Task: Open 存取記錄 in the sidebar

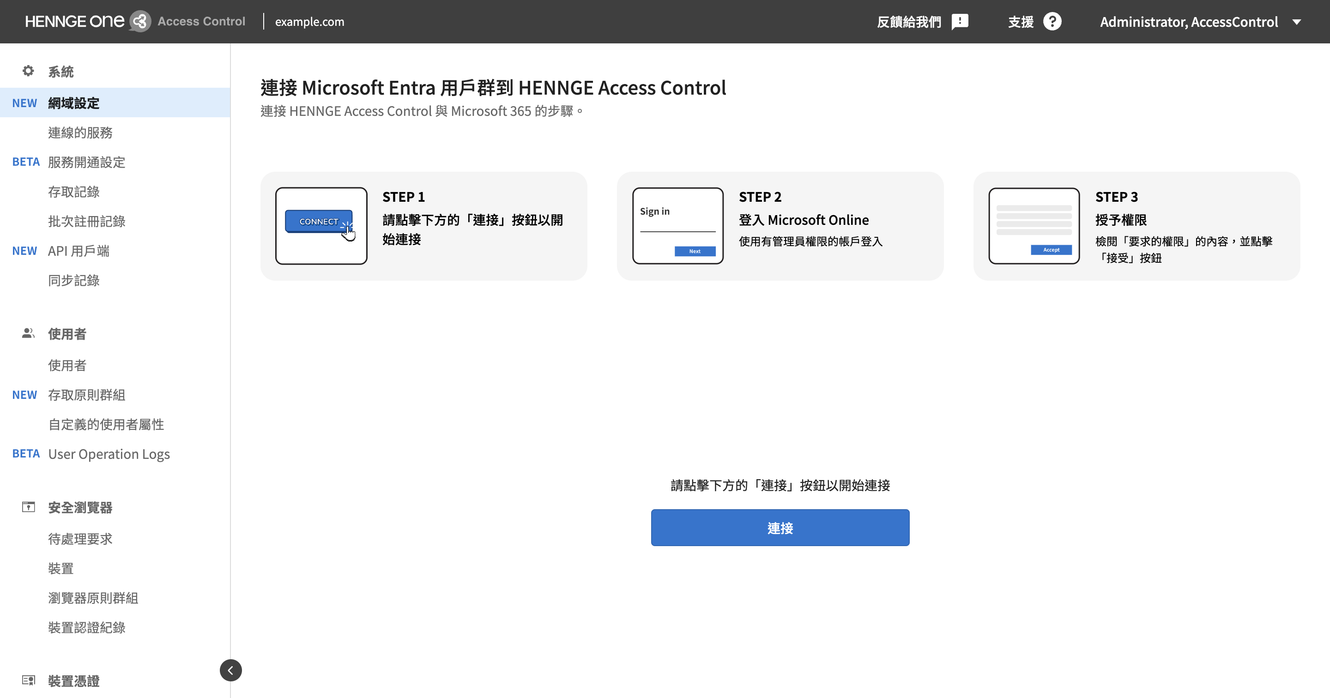Action: (74, 192)
